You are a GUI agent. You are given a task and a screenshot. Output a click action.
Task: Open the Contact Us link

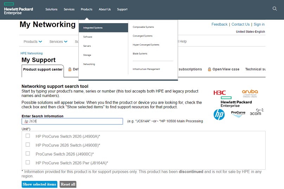[x=240, y=25]
